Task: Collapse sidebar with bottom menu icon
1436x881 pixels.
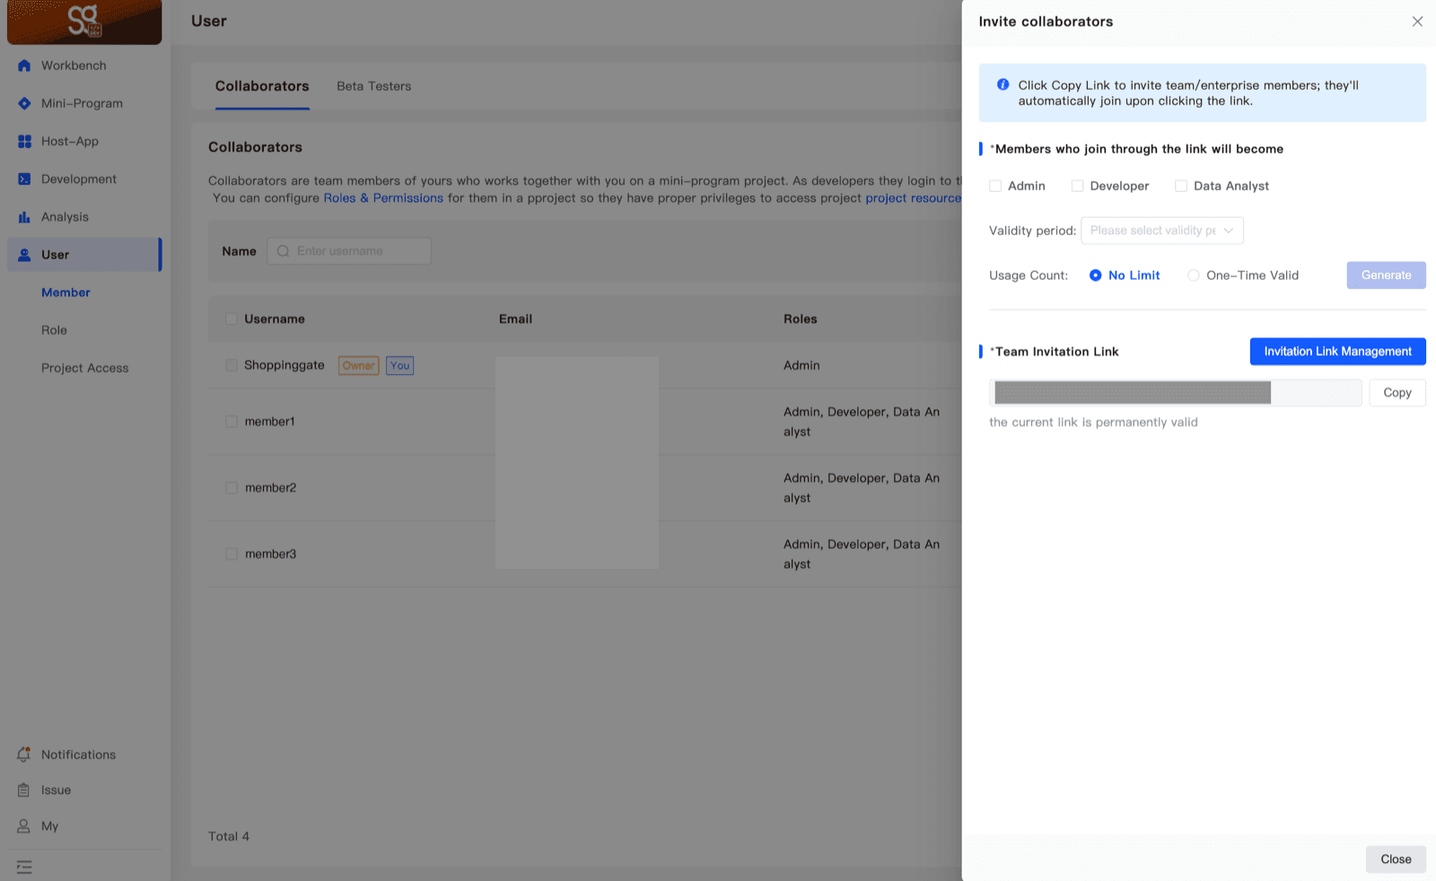Action: (24, 868)
